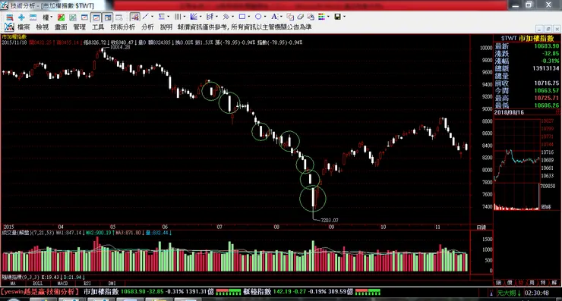Expand the pitchfork tool dropdown arrow
The width and height of the screenshot is (562, 301).
(x=216, y=17)
